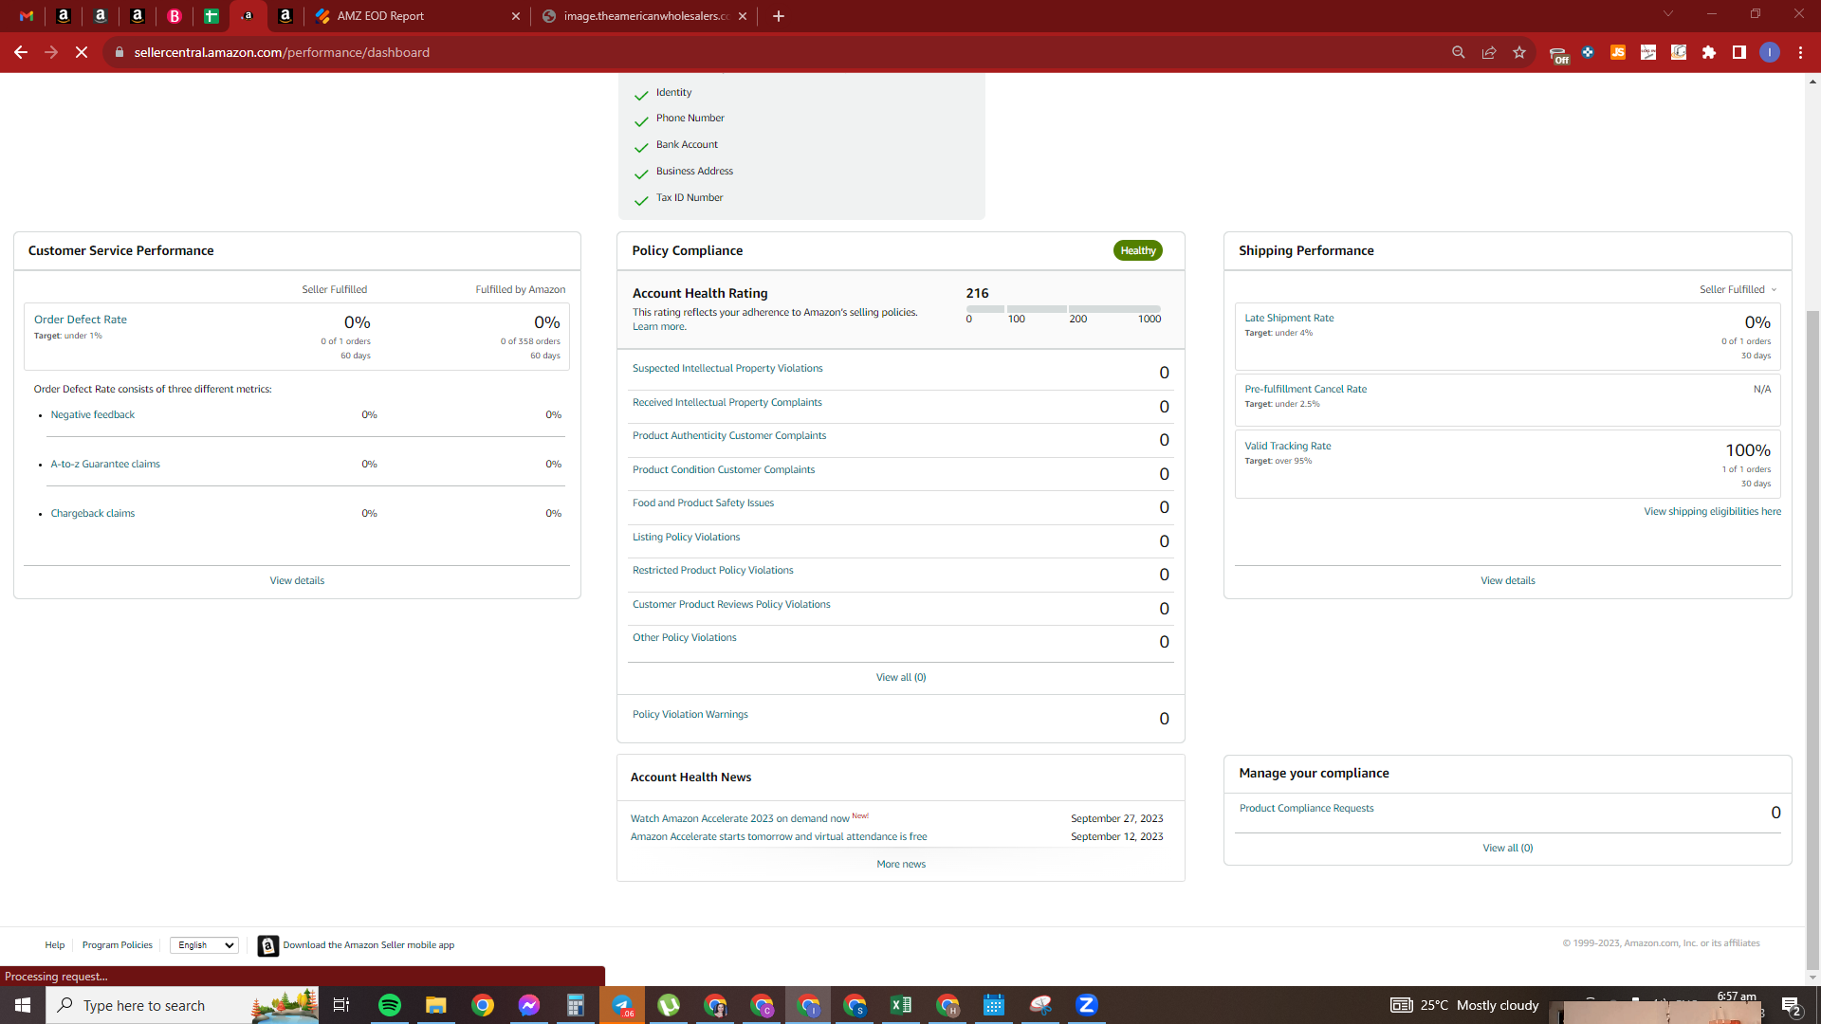Click Learn more under Account Health Rating
The width and height of the screenshot is (1821, 1024).
659,327
